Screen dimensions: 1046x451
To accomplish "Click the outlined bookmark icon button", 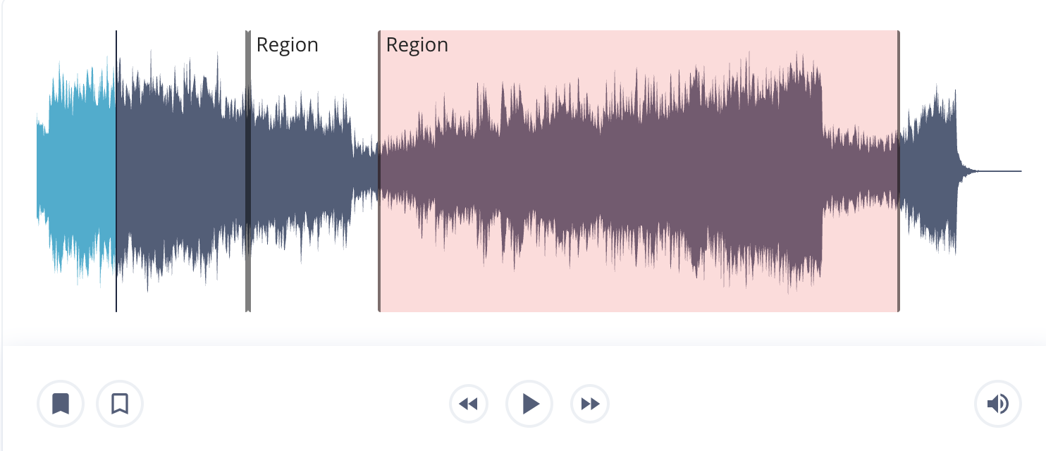I will coord(120,404).
